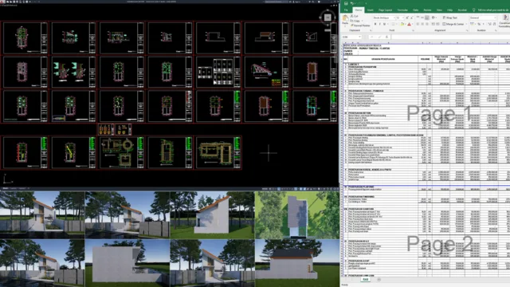Toggle Underline formatting

(x=384, y=24)
